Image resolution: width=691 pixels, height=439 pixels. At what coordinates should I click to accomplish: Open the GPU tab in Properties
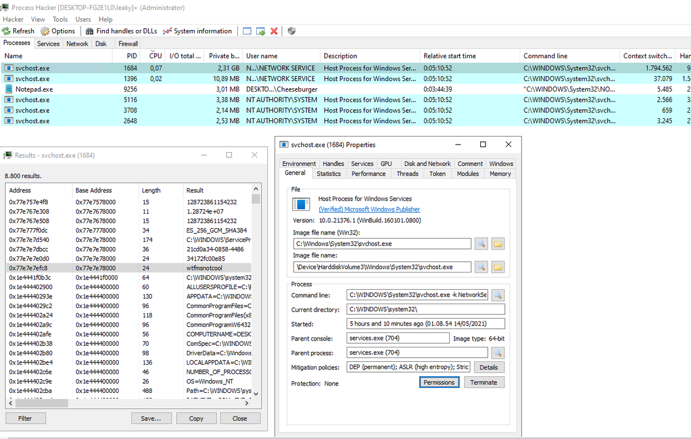point(386,164)
